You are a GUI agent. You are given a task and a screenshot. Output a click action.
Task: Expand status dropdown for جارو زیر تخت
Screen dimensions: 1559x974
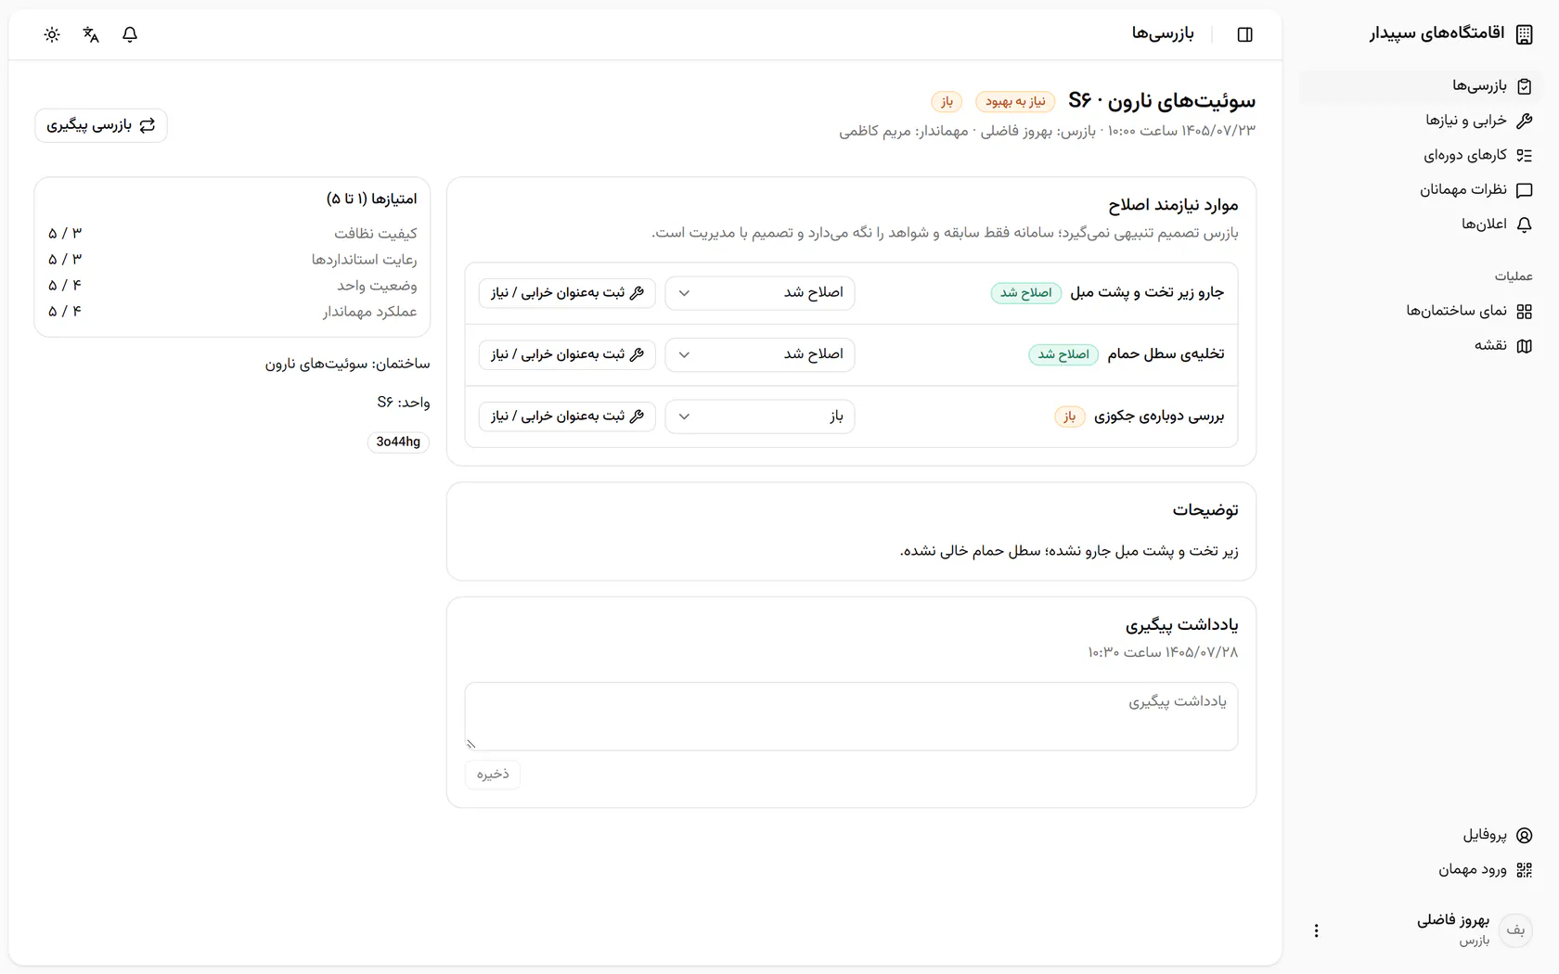point(760,293)
